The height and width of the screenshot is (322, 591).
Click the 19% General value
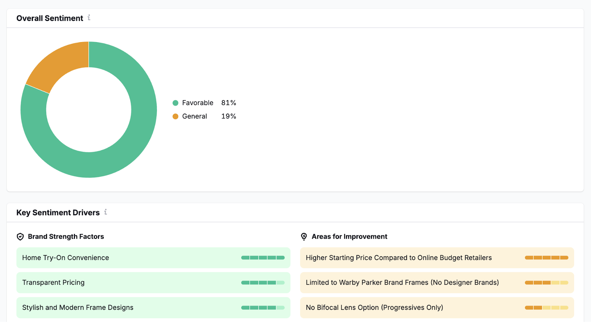click(229, 117)
